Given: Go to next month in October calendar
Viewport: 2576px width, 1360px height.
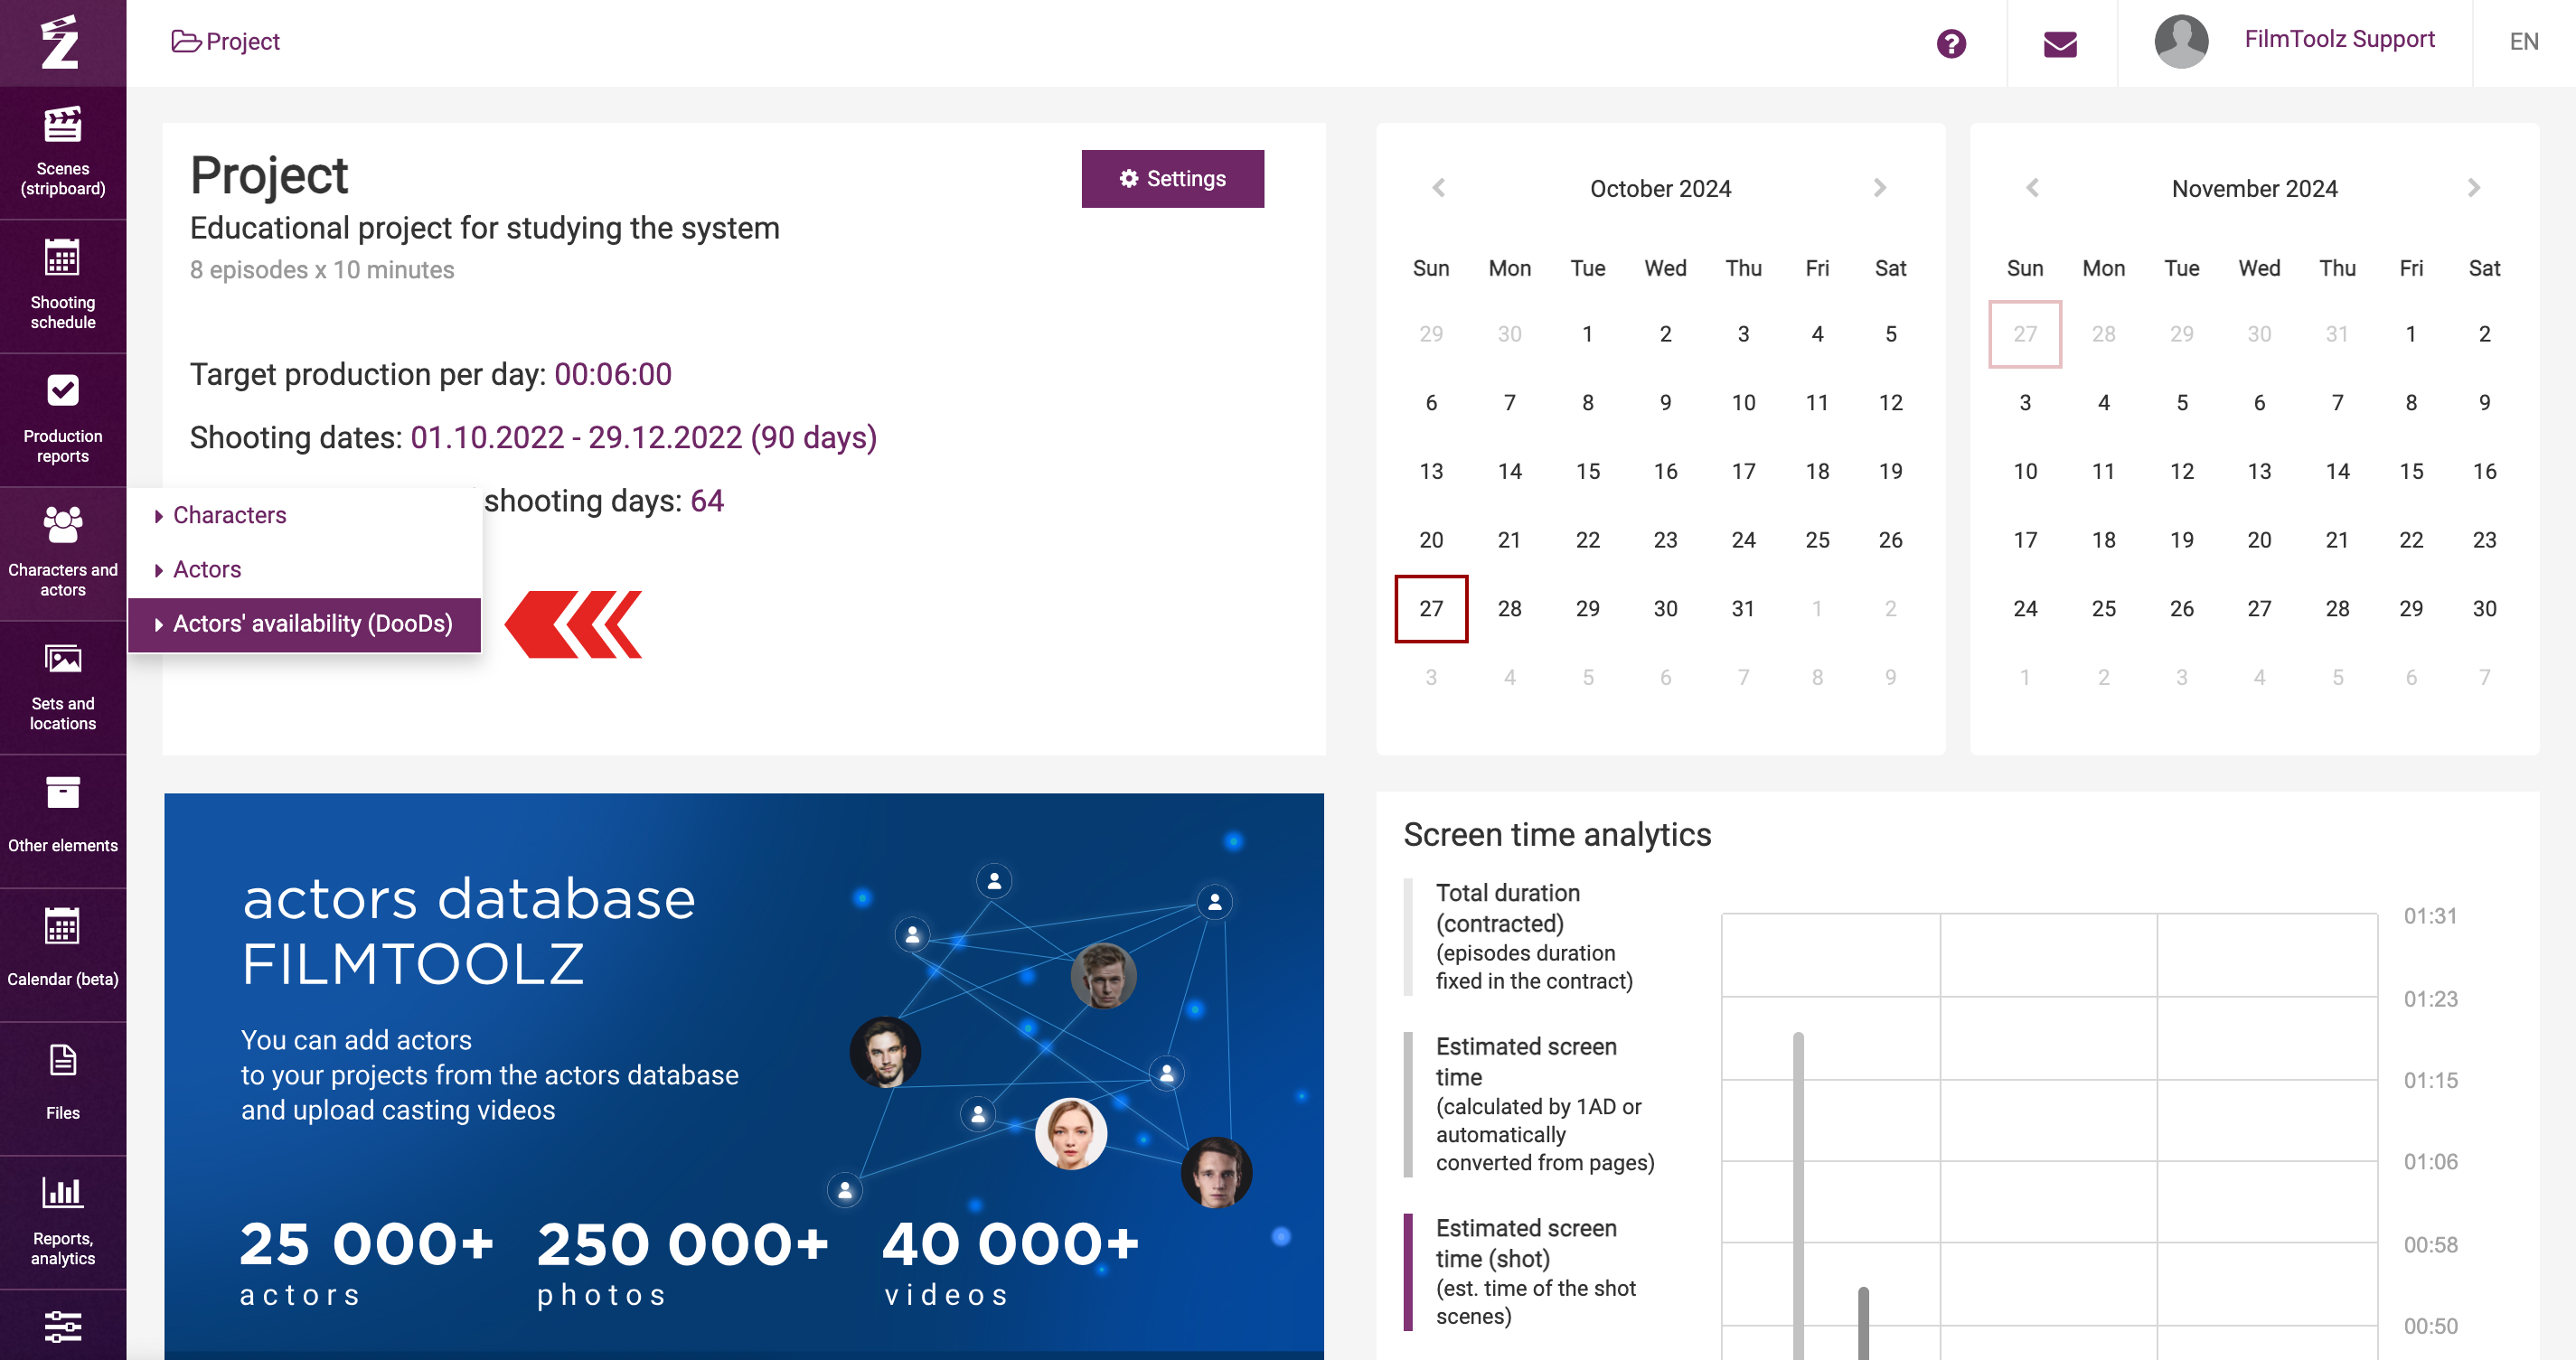Looking at the screenshot, I should [x=1880, y=188].
